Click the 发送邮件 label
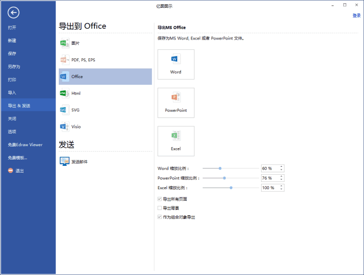The height and width of the screenshot is (275, 364). pyautogui.click(x=80, y=162)
